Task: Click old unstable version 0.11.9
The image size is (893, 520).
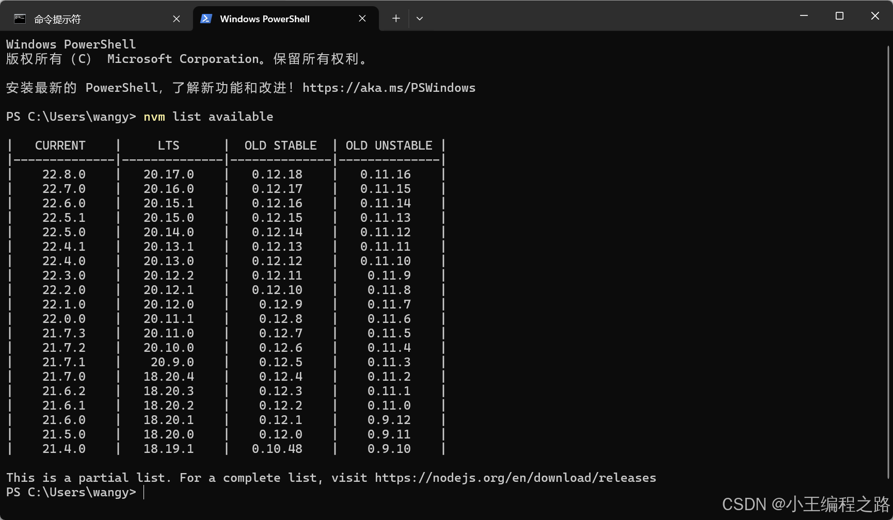Action: pyautogui.click(x=389, y=275)
